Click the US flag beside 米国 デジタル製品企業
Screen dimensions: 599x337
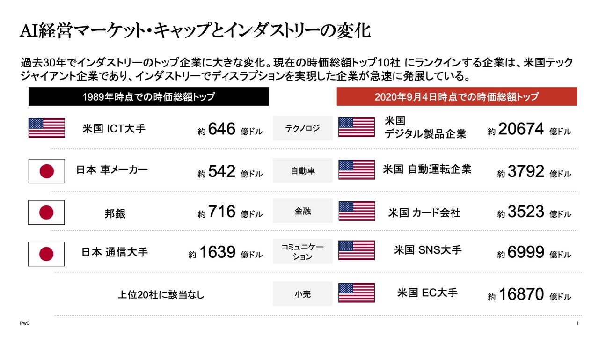(357, 127)
